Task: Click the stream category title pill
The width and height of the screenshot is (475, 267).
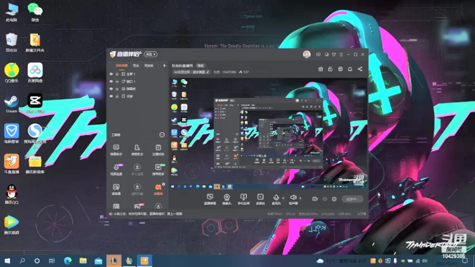Action: [x=191, y=72]
